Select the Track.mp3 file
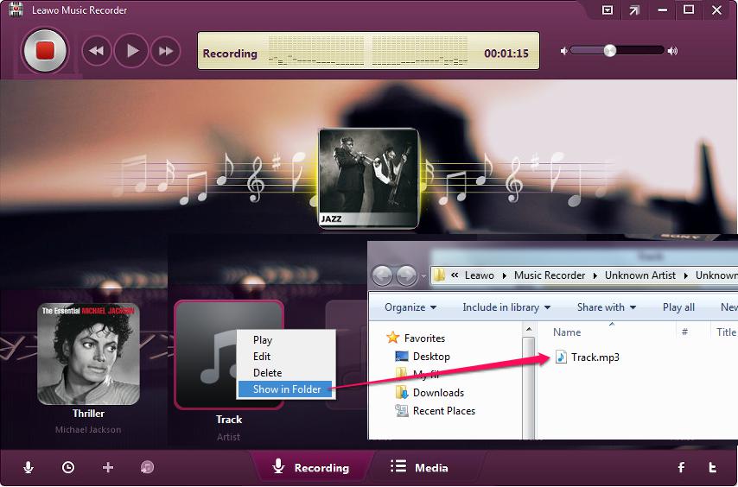This screenshot has height=487, width=738. 588,357
